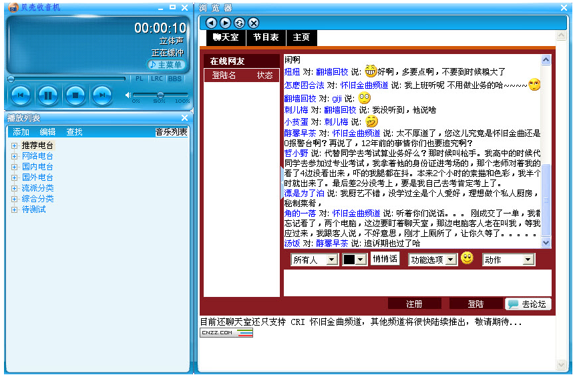Screen dimensions: 575x377
Task: Toggle the PL playlist panel
Action: [x=140, y=79]
